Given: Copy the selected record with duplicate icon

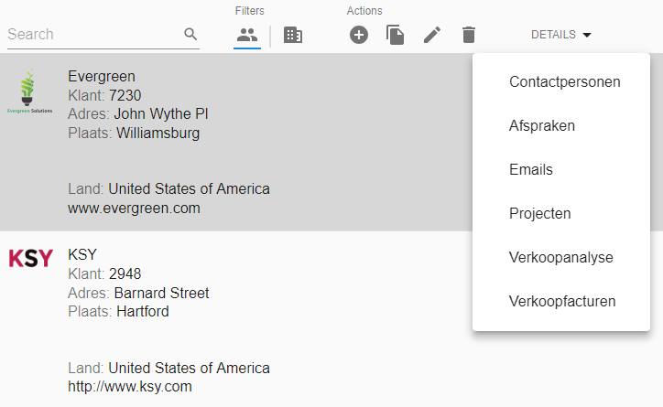Looking at the screenshot, I should tap(395, 35).
